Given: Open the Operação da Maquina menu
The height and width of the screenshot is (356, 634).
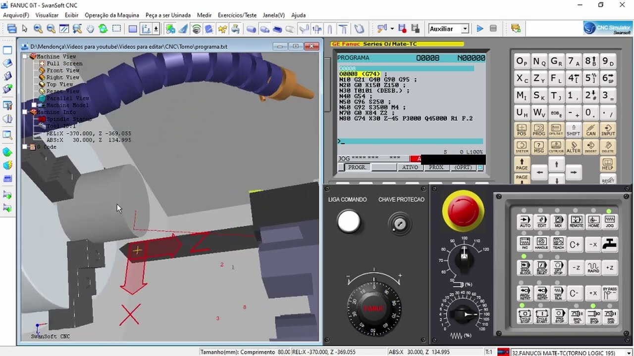Looking at the screenshot, I should [x=112, y=15].
